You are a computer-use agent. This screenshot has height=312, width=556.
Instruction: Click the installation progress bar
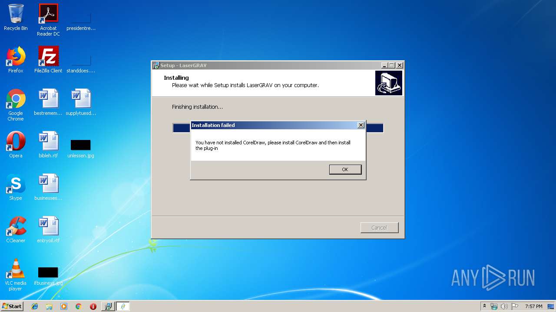278,128
